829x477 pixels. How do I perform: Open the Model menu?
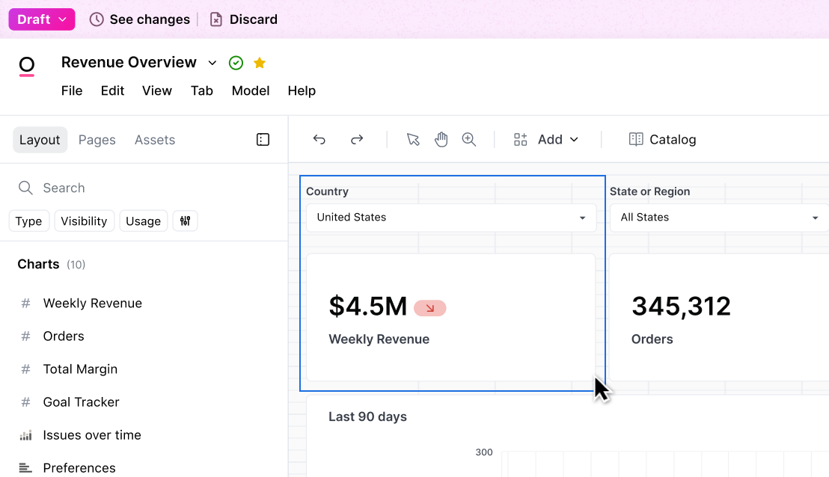pyautogui.click(x=251, y=90)
